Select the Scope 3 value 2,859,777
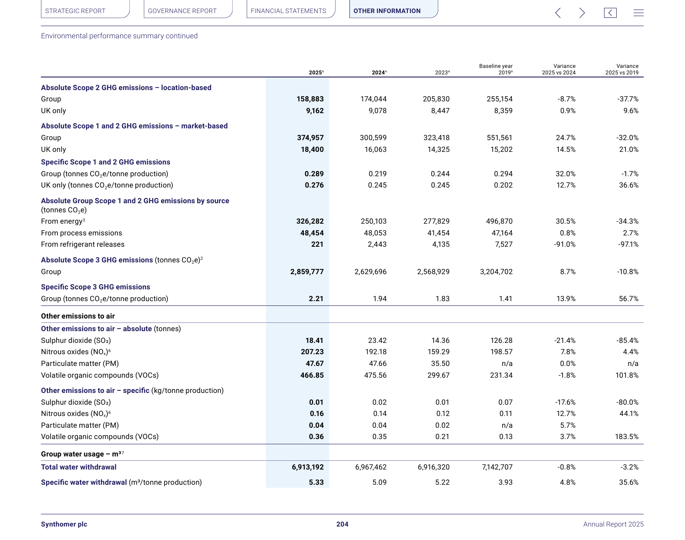 coord(307,272)
